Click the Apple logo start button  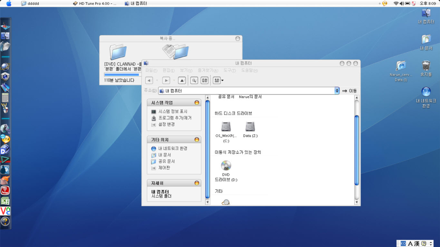pos(9,3)
